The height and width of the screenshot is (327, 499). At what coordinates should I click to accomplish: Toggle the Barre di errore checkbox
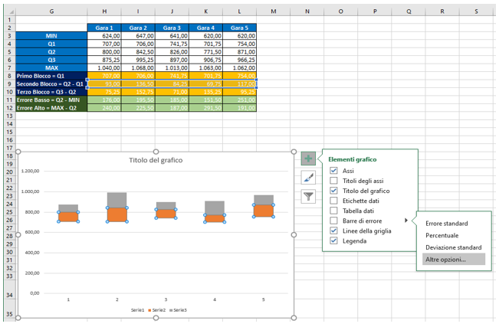(x=333, y=221)
